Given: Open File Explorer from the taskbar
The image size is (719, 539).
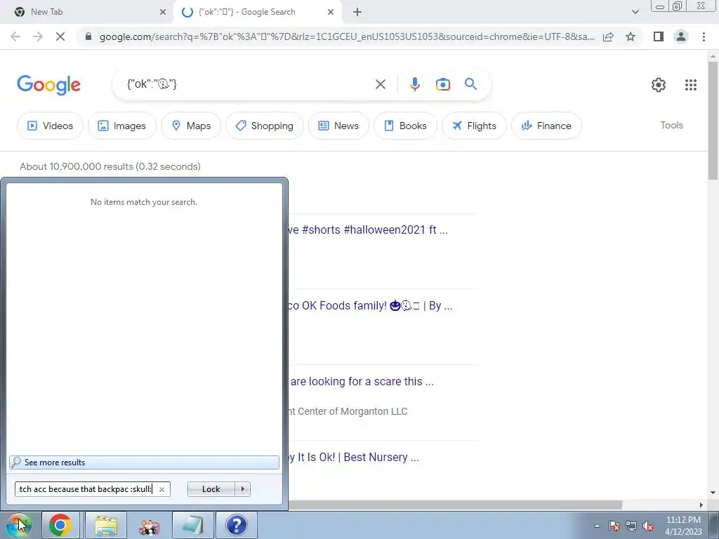Looking at the screenshot, I should 106,525.
